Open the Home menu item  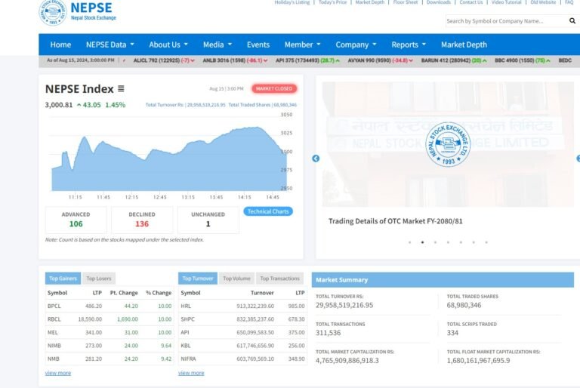click(60, 45)
